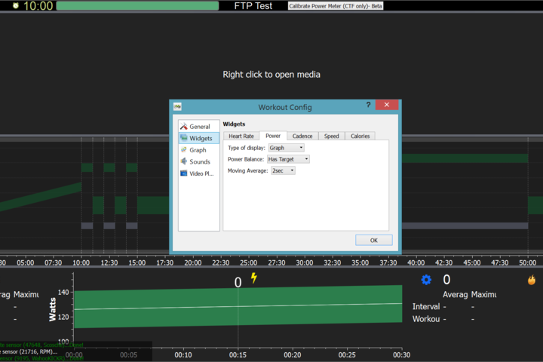Open the Video Player settings category

[201, 173]
